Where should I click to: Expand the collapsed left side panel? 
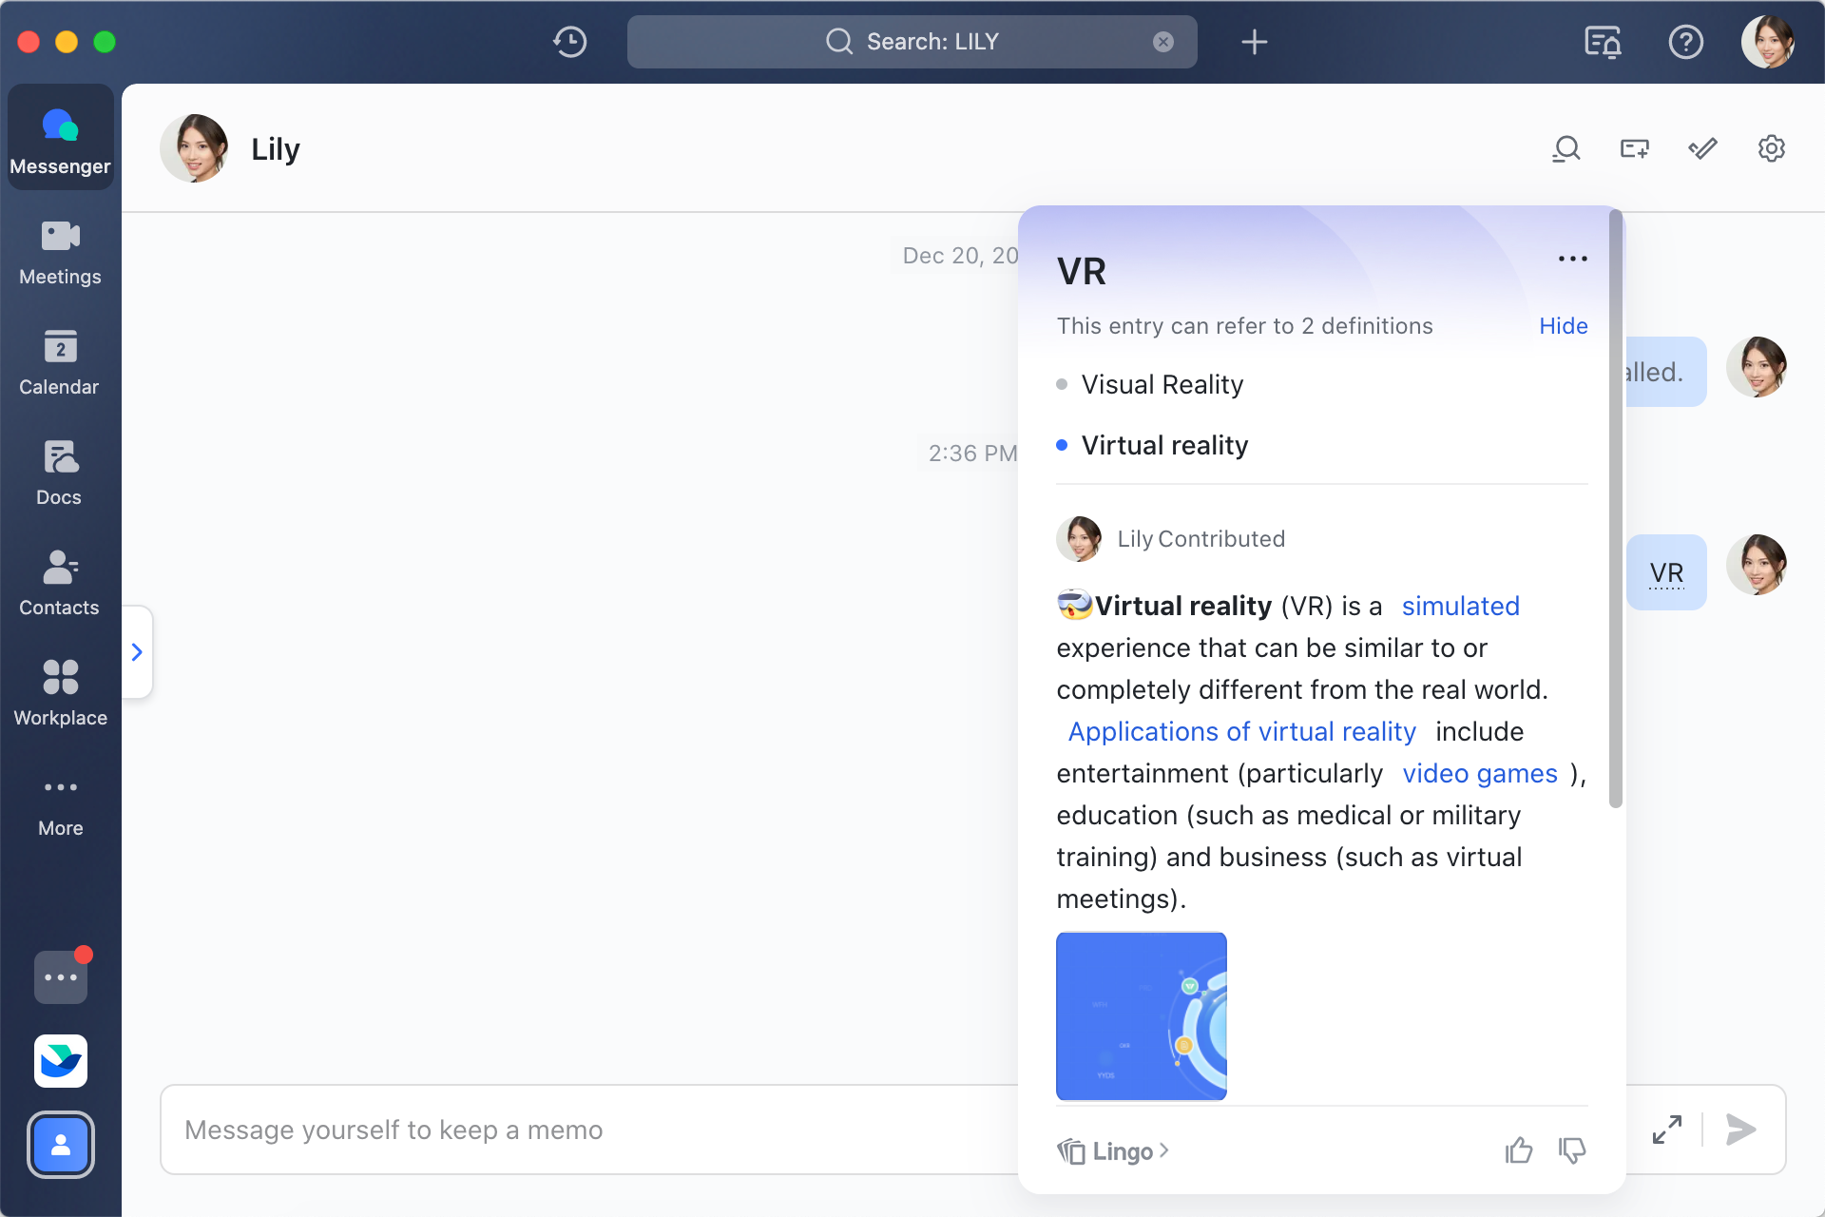(137, 652)
